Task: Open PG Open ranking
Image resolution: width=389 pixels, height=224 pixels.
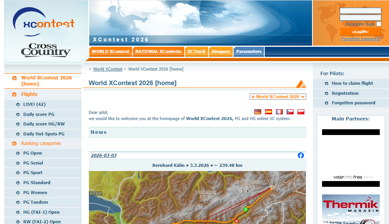Action: (x=43, y=153)
